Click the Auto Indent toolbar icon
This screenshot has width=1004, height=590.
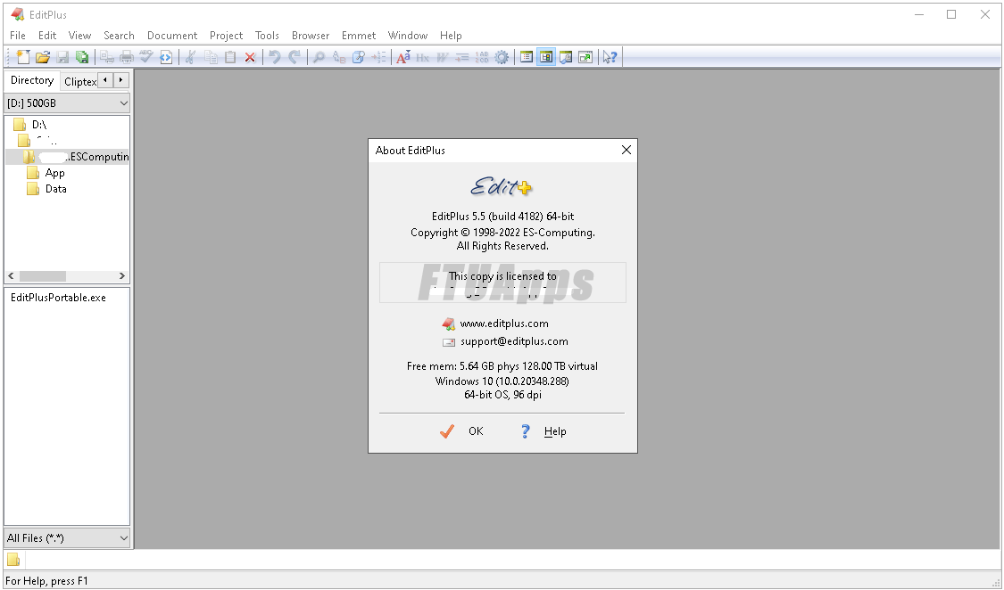(462, 57)
